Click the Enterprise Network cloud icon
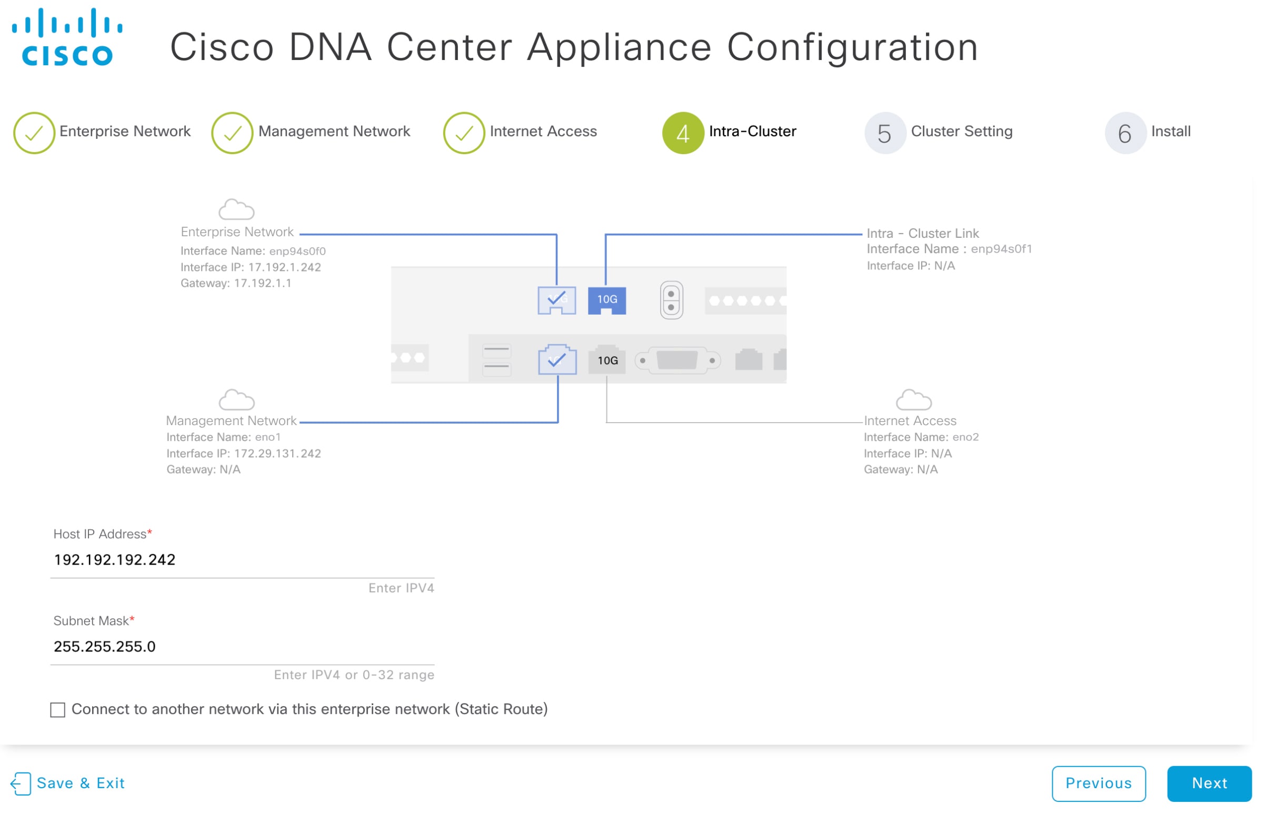This screenshot has height=815, width=1266. pyautogui.click(x=237, y=210)
